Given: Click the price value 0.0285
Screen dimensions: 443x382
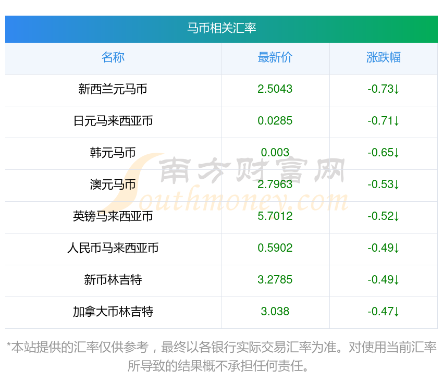Looking at the screenshot, I should (275, 121).
